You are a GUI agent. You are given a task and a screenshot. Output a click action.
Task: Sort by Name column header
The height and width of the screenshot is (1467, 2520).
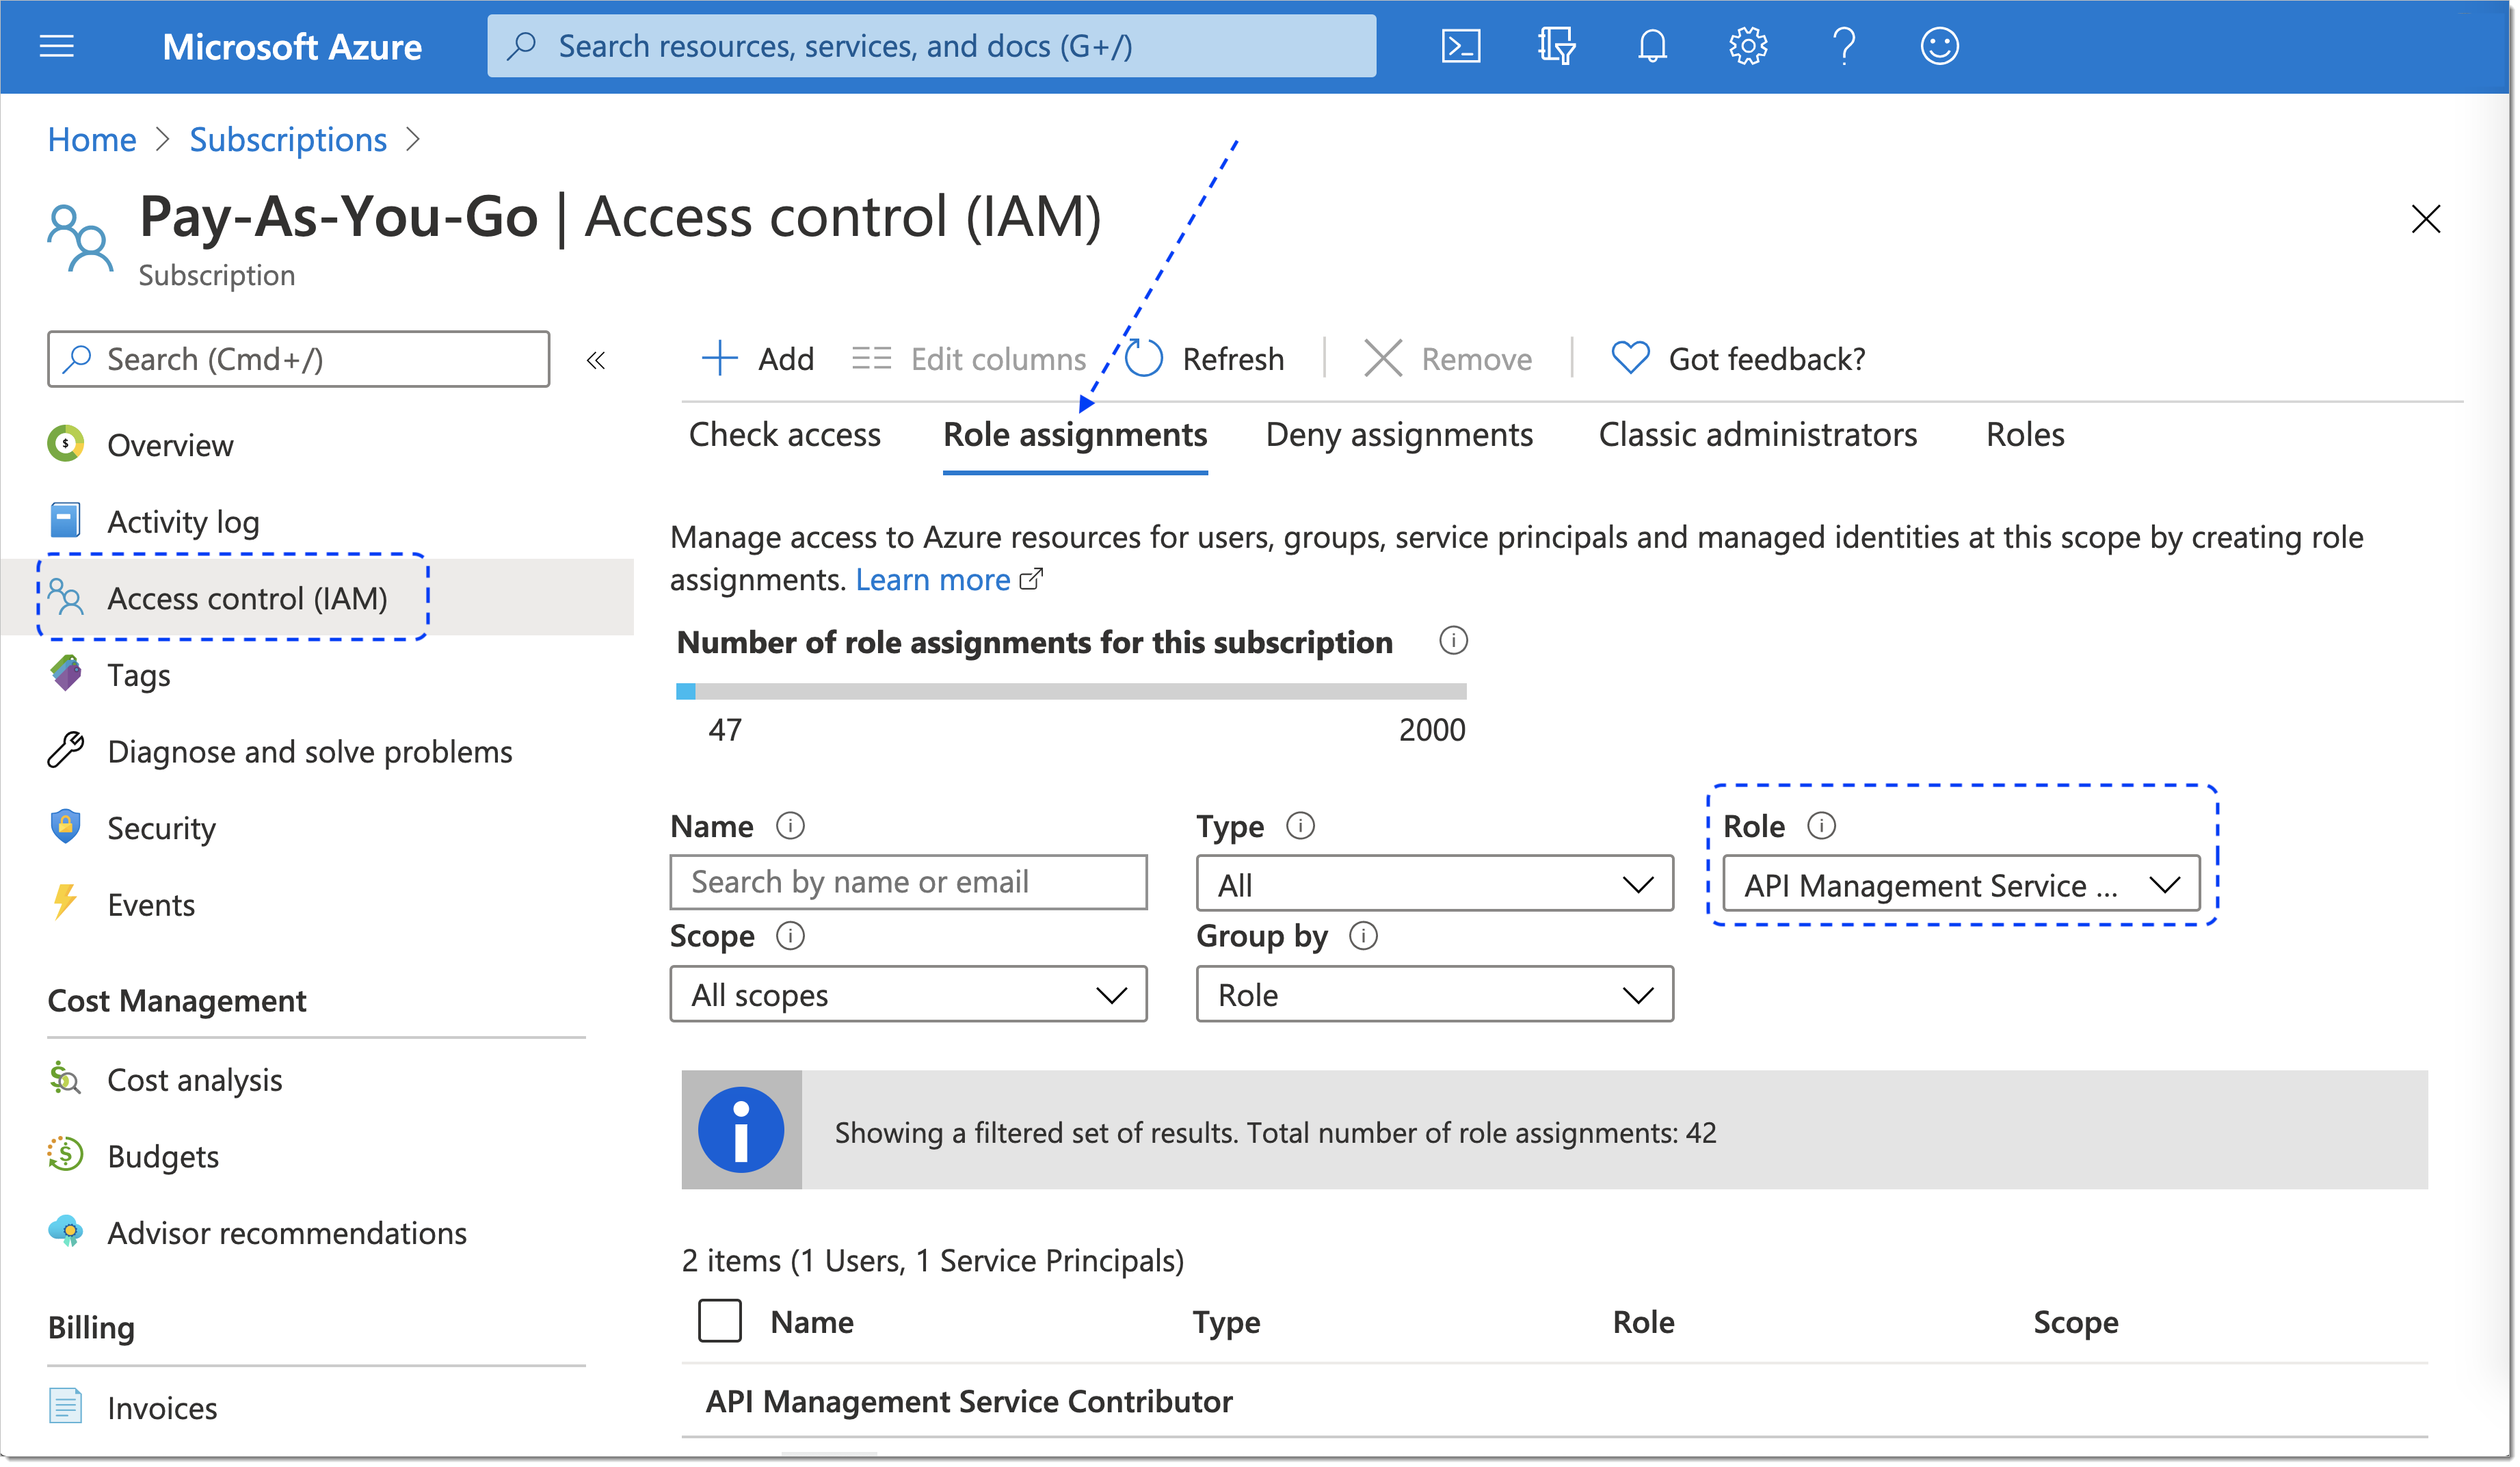pyautogui.click(x=812, y=1322)
